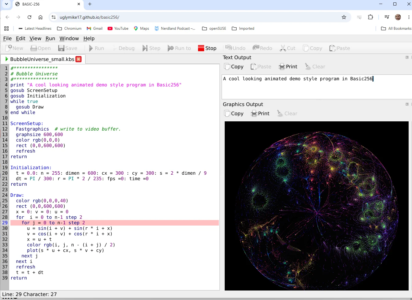Close the BubbleUniverse_small.kbs tab with the red X
Screen dimensions: 412x300
[78, 59]
